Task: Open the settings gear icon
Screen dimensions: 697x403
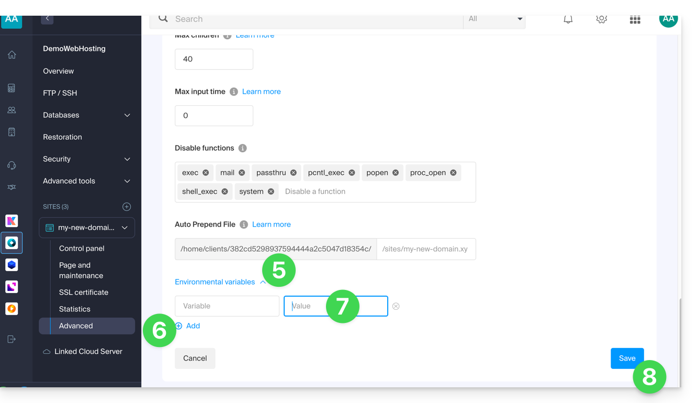Action: click(601, 19)
